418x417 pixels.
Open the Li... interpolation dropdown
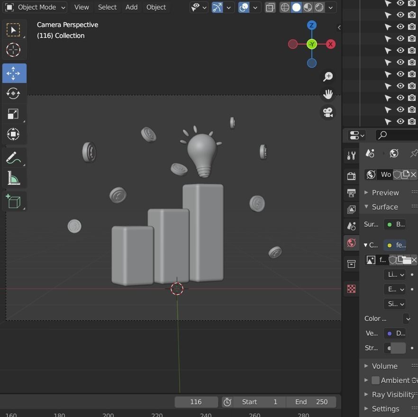395,275
